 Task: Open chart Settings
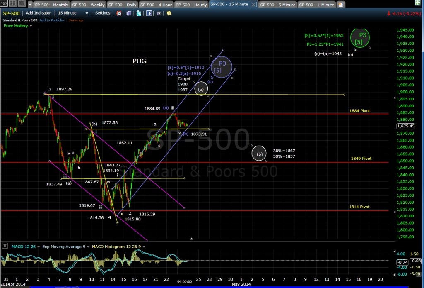[x=103, y=13]
